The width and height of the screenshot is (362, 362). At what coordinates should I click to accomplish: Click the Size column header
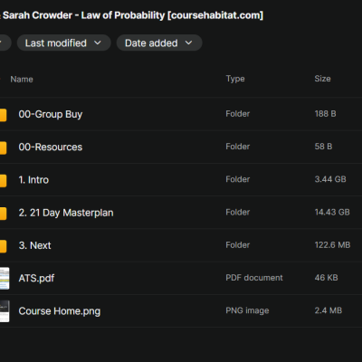click(x=322, y=79)
